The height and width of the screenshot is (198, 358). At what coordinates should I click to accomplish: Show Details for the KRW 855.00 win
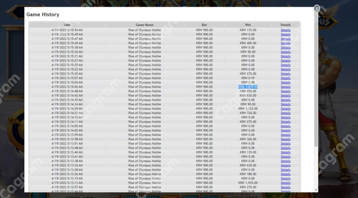pyautogui.click(x=285, y=91)
